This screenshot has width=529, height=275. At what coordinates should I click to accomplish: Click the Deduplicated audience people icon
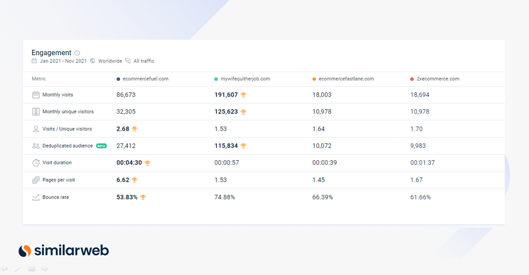[36, 146]
